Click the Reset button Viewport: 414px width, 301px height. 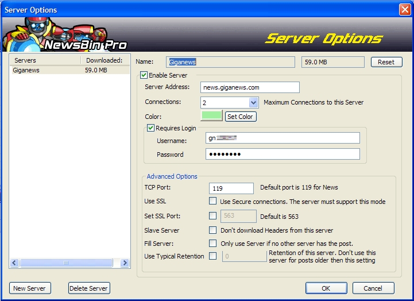coord(386,62)
